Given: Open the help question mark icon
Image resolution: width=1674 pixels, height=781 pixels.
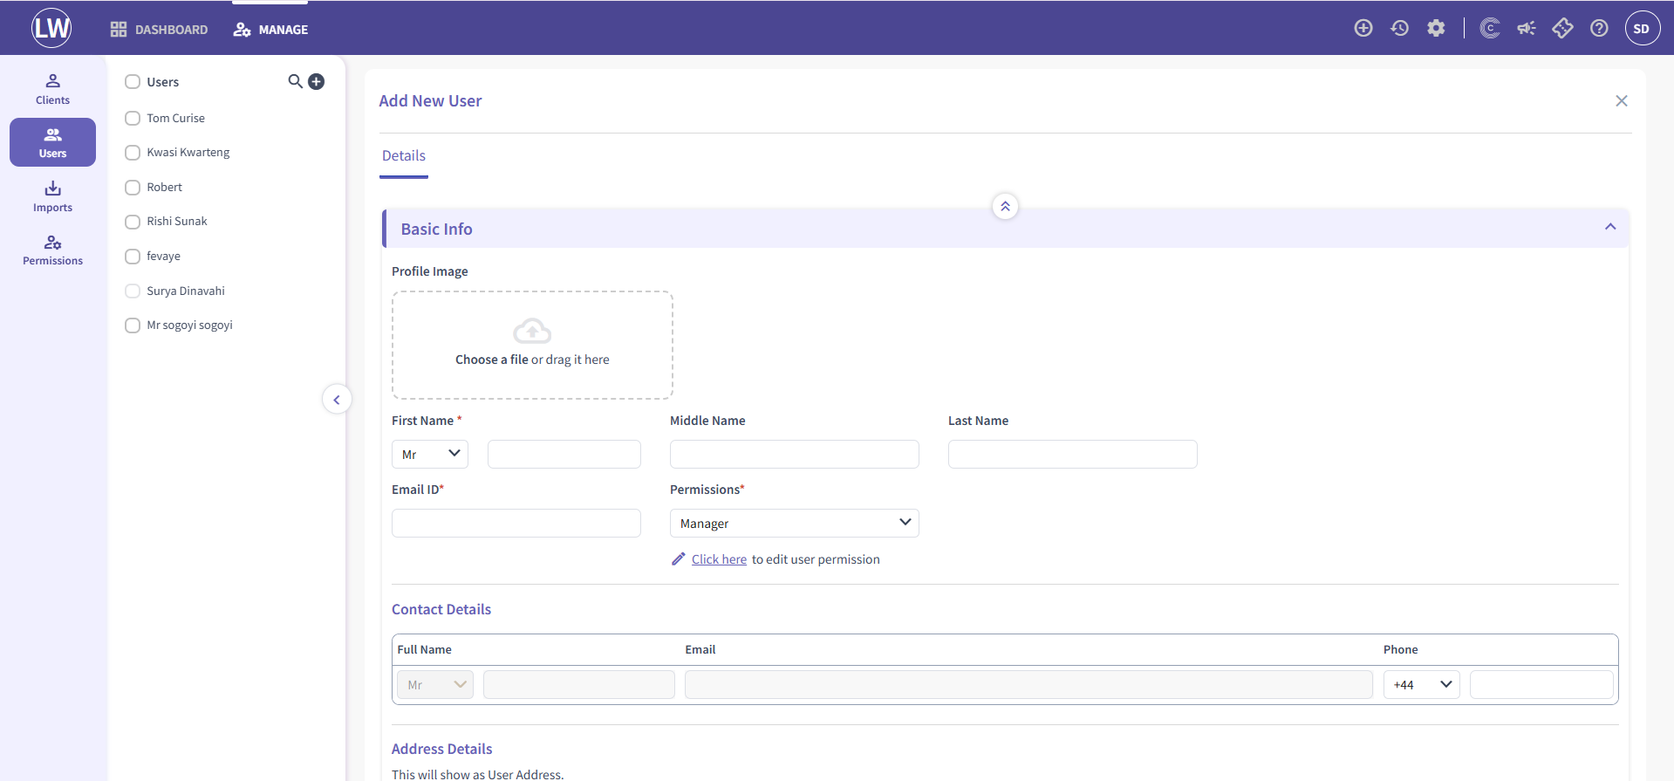Looking at the screenshot, I should (1599, 28).
